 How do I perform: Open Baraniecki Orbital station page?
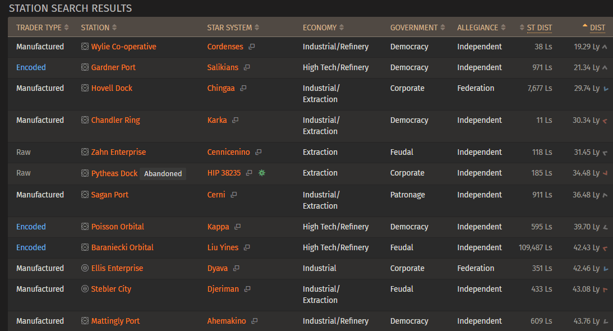pos(122,248)
